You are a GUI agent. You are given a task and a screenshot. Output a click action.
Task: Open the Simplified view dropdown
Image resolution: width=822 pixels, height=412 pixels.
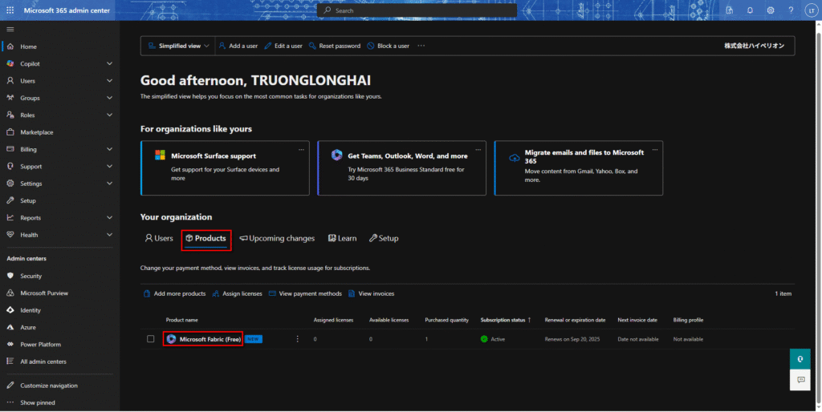179,46
